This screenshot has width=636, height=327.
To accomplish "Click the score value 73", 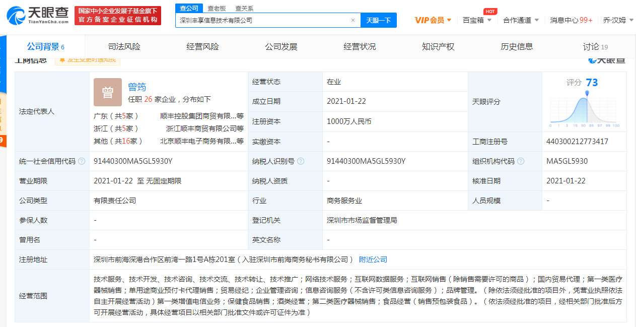I will (x=592, y=83).
